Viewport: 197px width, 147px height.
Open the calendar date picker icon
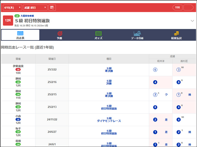(52, 7)
